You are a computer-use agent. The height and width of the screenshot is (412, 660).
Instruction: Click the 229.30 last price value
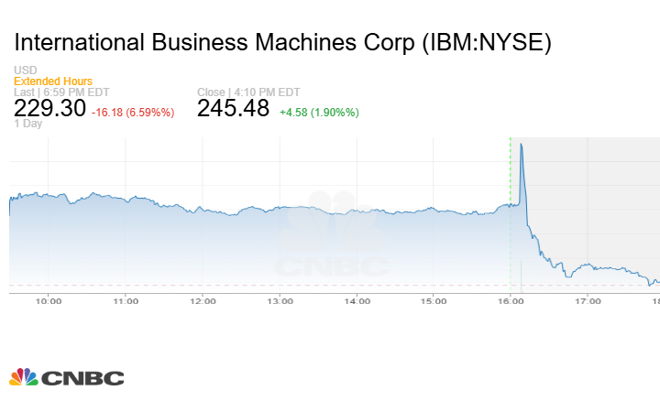49,109
